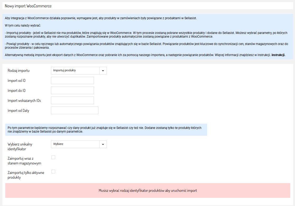Viewport: 295px width, 206px height.
Task: Click the 'Import od Daty' label
Action: pos(18,111)
